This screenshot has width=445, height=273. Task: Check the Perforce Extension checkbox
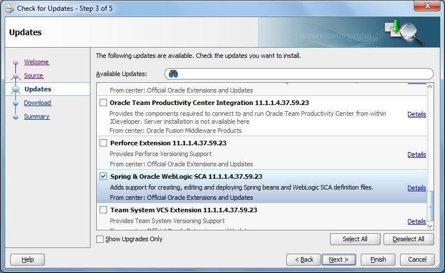click(104, 142)
